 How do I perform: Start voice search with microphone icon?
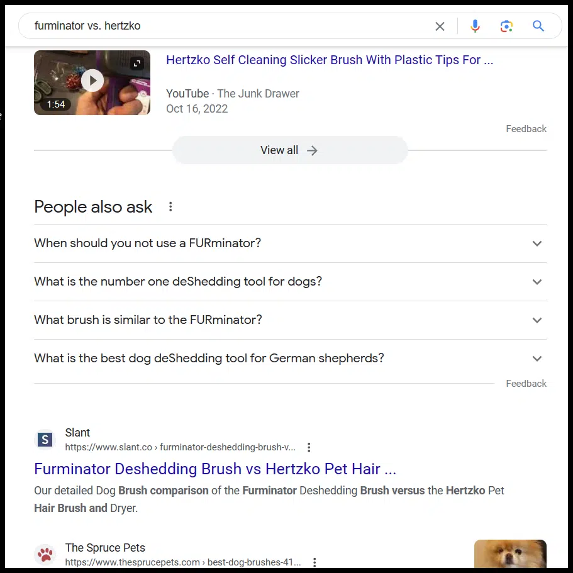tap(475, 26)
